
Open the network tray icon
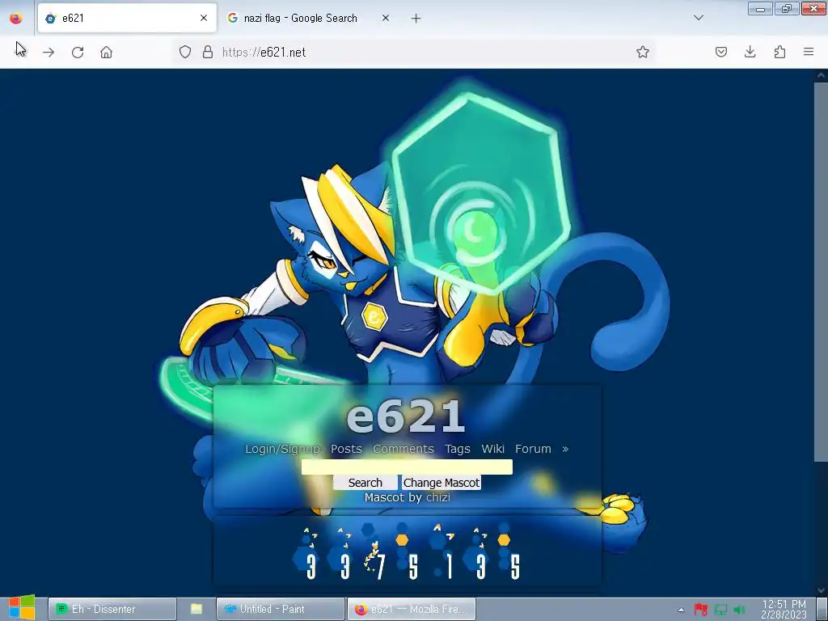coord(720,610)
